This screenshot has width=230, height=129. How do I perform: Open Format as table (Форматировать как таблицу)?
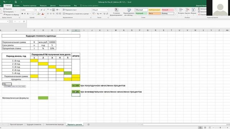click(x=129, y=12)
